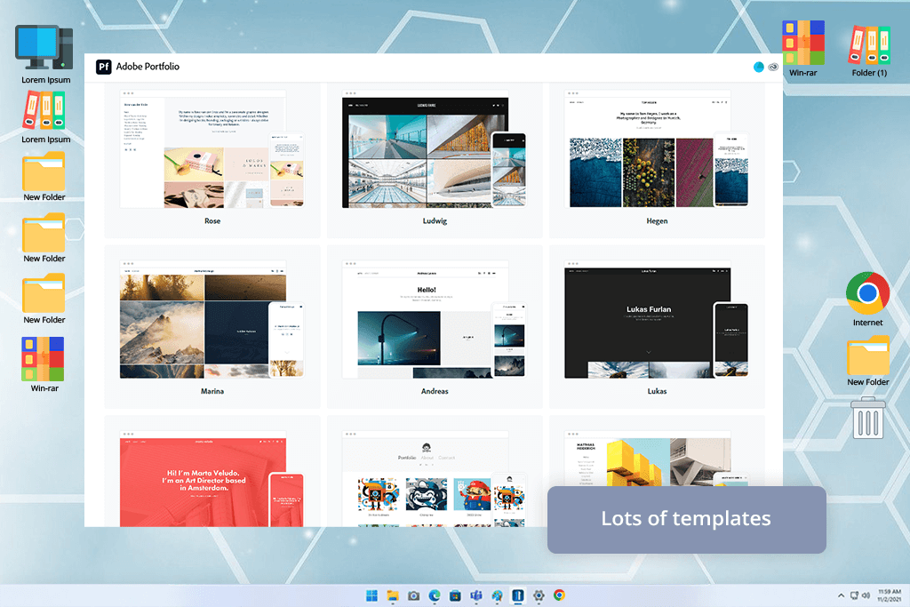Click the "Andreas" template name label

[x=435, y=391]
